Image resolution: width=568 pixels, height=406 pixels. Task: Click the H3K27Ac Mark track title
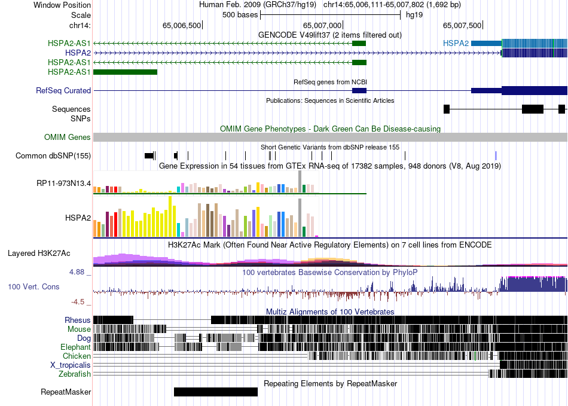pyautogui.click(x=329, y=245)
